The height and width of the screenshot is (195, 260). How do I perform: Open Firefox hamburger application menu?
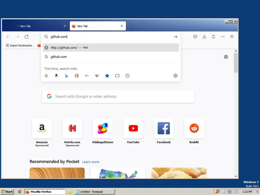pyautogui.click(x=232, y=37)
